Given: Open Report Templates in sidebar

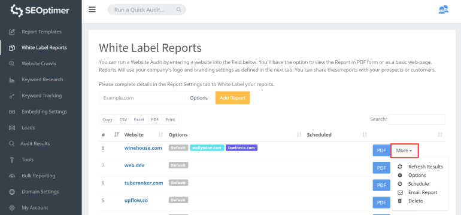Looking at the screenshot, I should (x=41, y=32).
